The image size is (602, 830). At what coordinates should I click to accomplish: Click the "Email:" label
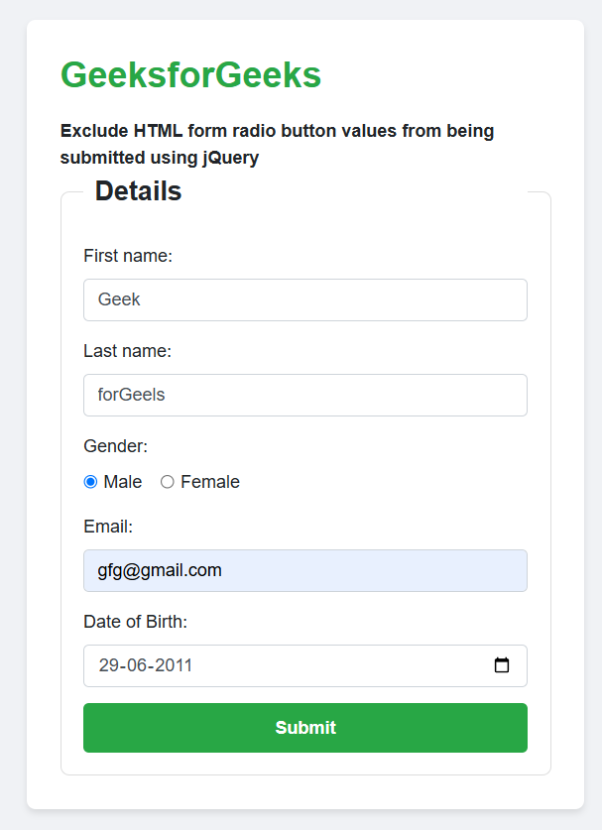coord(108,526)
